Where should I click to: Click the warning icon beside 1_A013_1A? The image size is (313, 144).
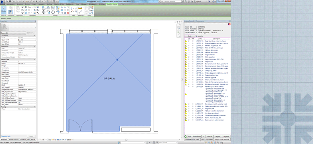click(186, 41)
